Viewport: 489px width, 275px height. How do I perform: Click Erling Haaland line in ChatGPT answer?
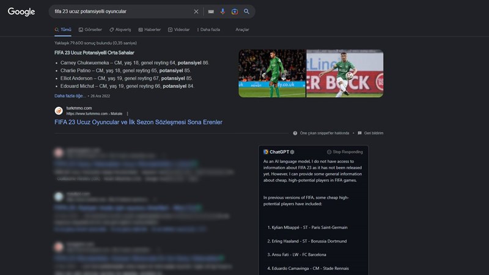[x=307, y=241]
